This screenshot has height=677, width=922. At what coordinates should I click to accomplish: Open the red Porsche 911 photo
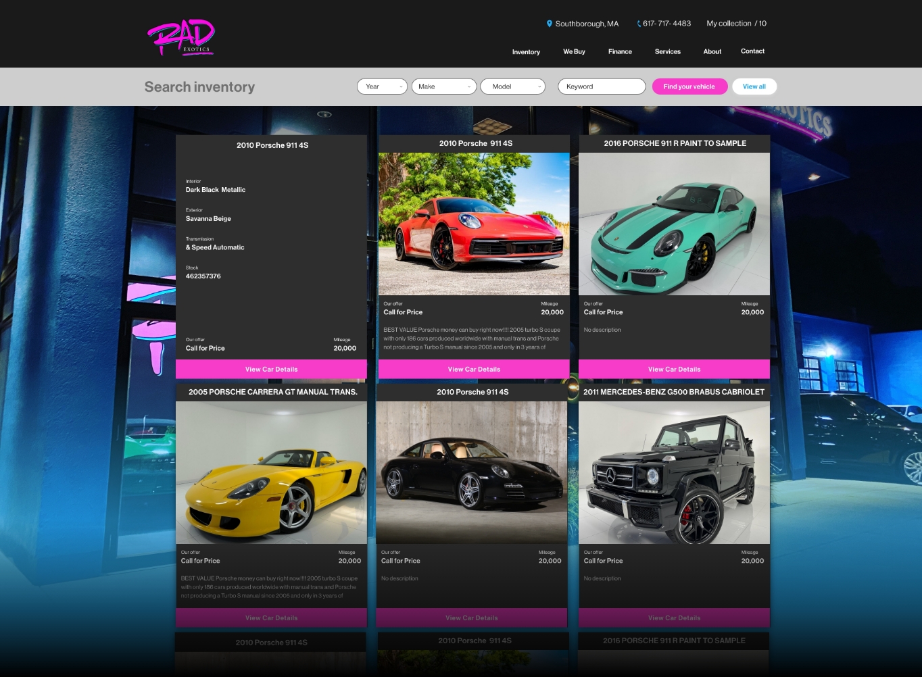[x=474, y=224]
